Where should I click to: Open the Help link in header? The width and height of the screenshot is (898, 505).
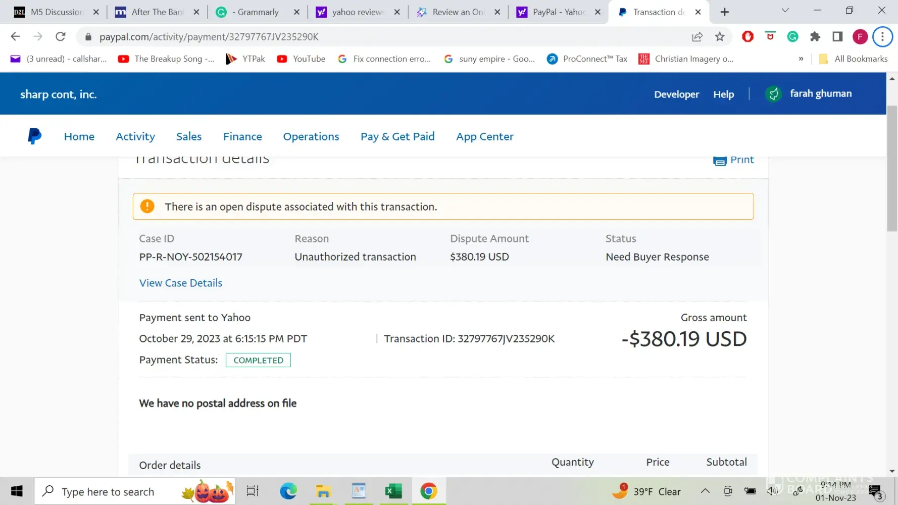pos(724,94)
